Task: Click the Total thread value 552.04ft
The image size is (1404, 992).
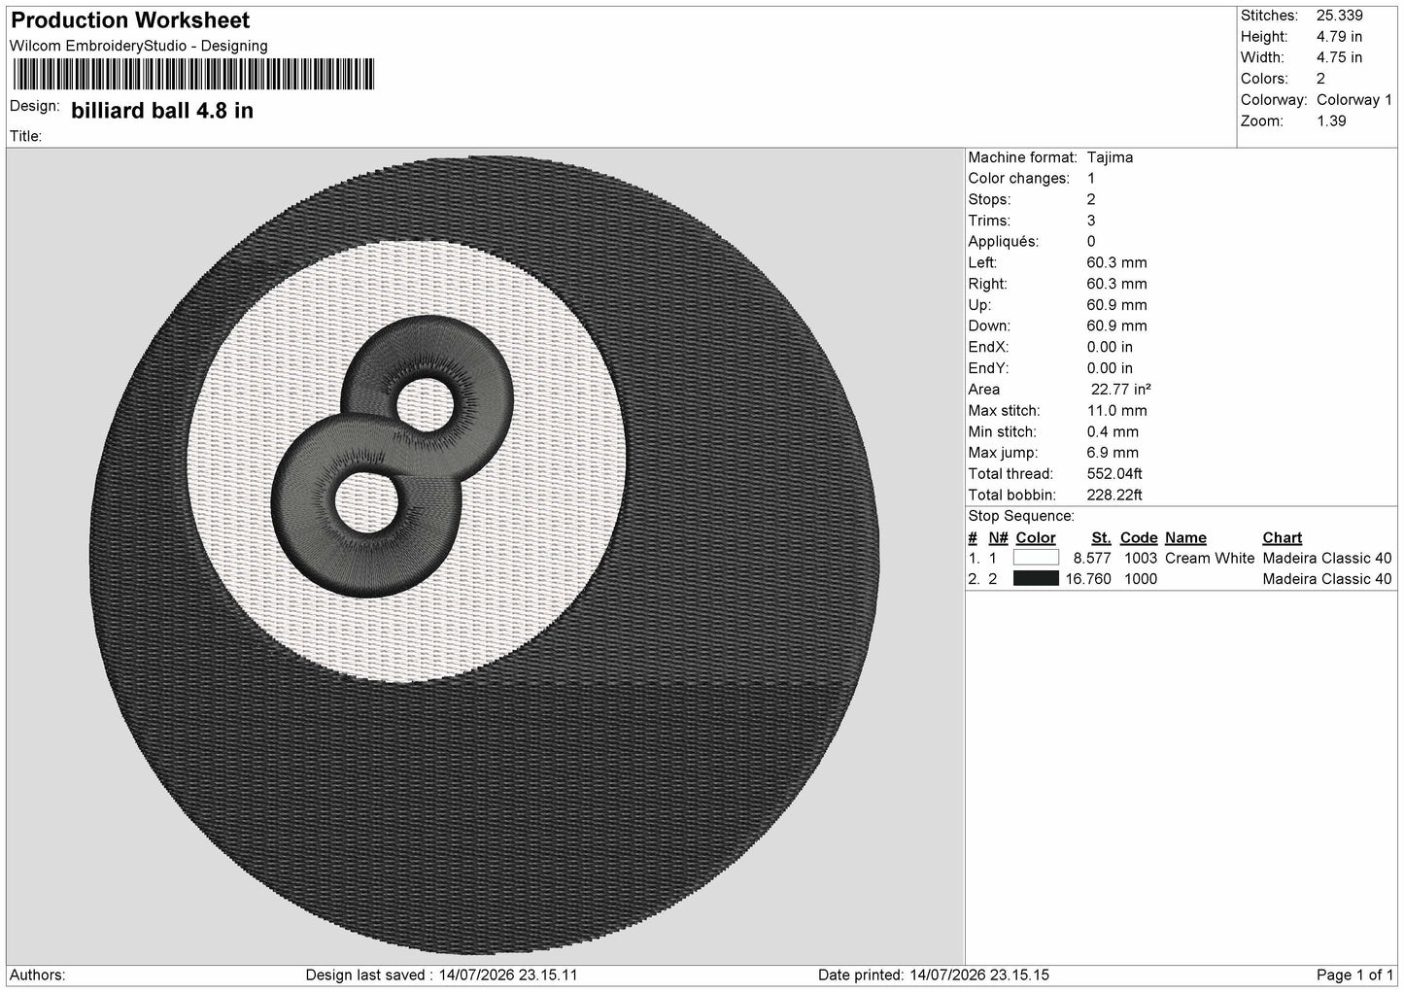Action: coord(1114,474)
